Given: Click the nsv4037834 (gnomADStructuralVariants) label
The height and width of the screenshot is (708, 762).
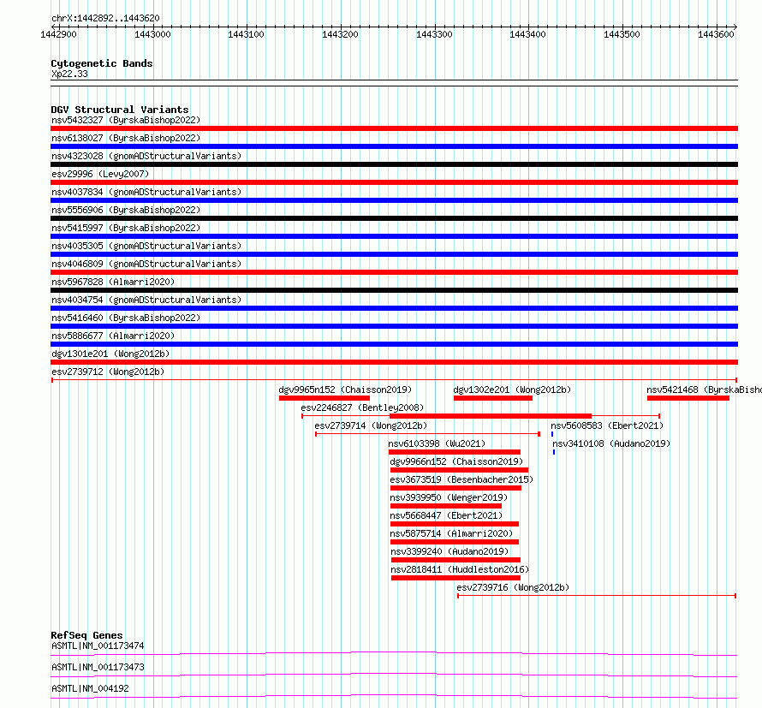Looking at the screenshot, I should coord(146,192).
